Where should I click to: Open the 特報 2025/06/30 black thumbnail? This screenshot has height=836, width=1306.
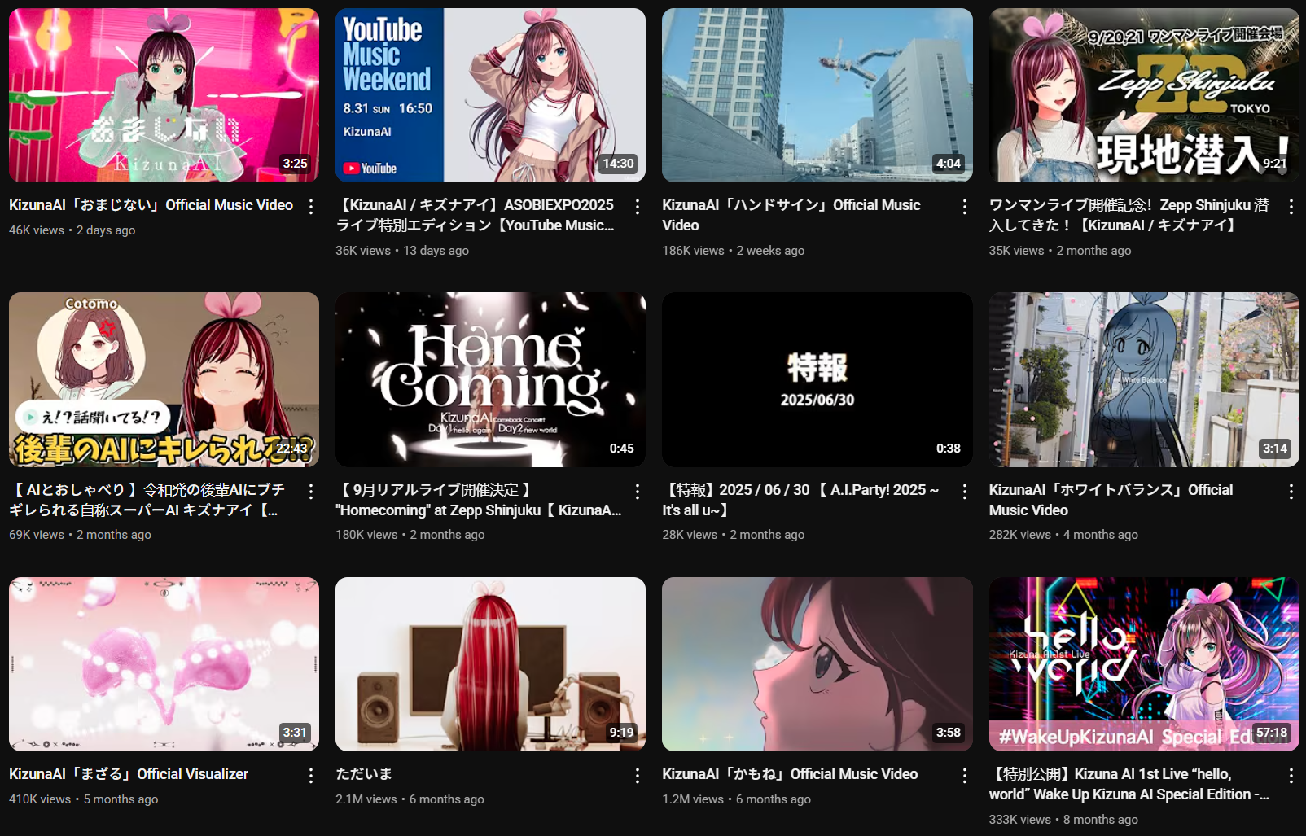pos(817,379)
